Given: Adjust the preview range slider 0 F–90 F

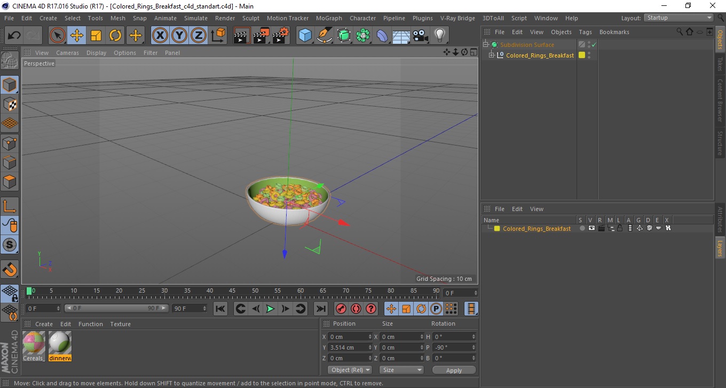Looking at the screenshot, I should (x=116, y=308).
